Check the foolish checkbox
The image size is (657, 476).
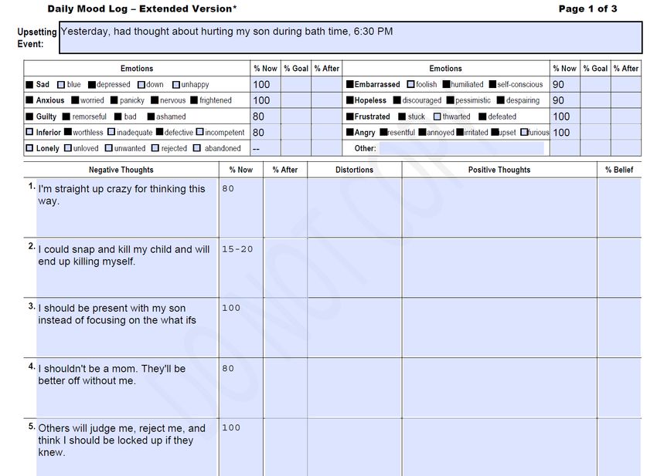410,84
